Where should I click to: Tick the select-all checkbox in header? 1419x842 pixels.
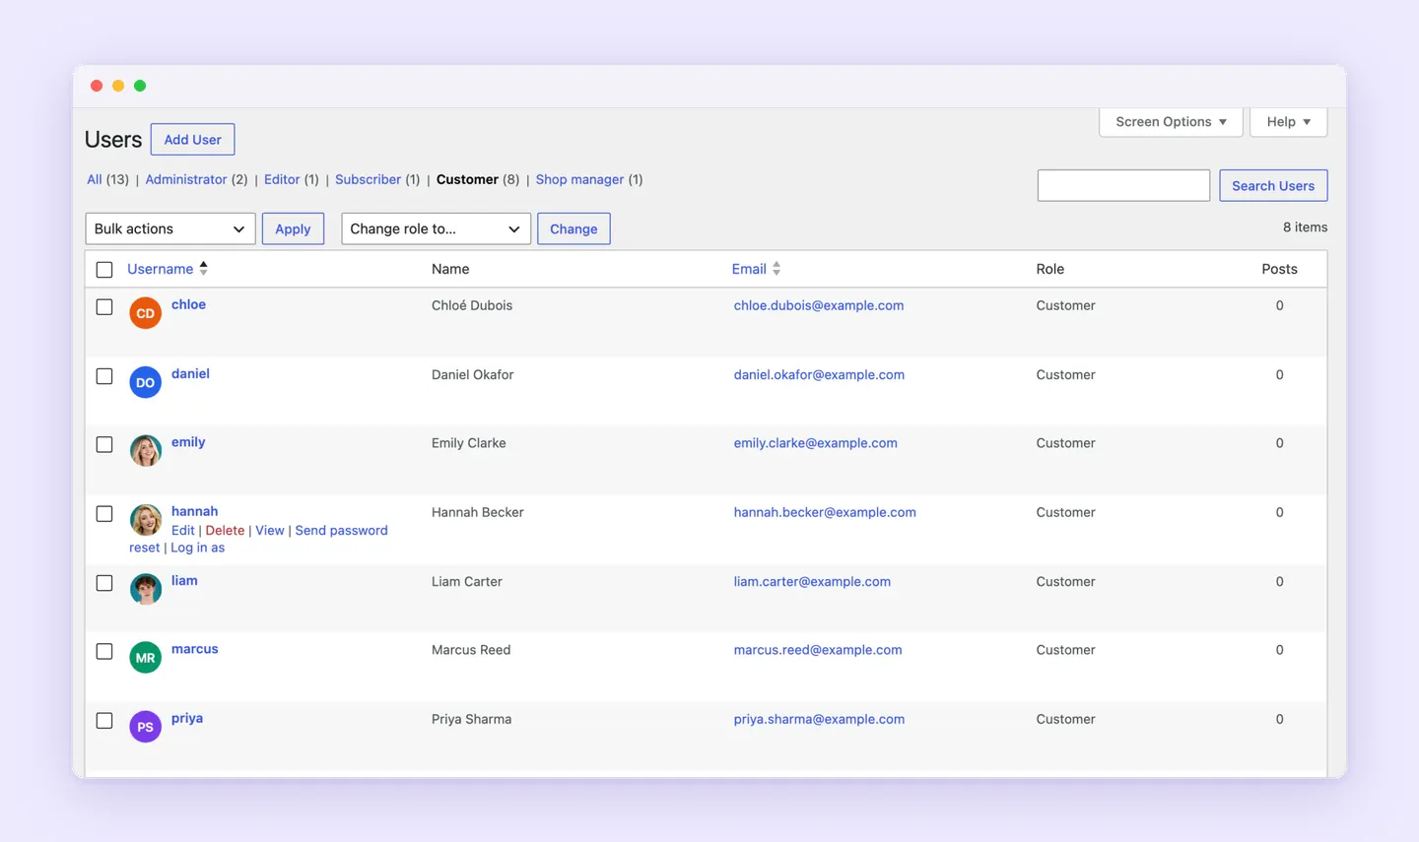pos(104,269)
